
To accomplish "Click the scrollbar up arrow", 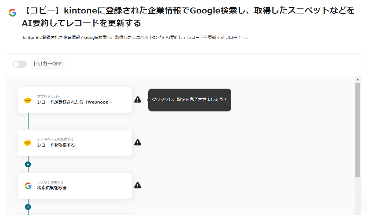I will 358,80.
